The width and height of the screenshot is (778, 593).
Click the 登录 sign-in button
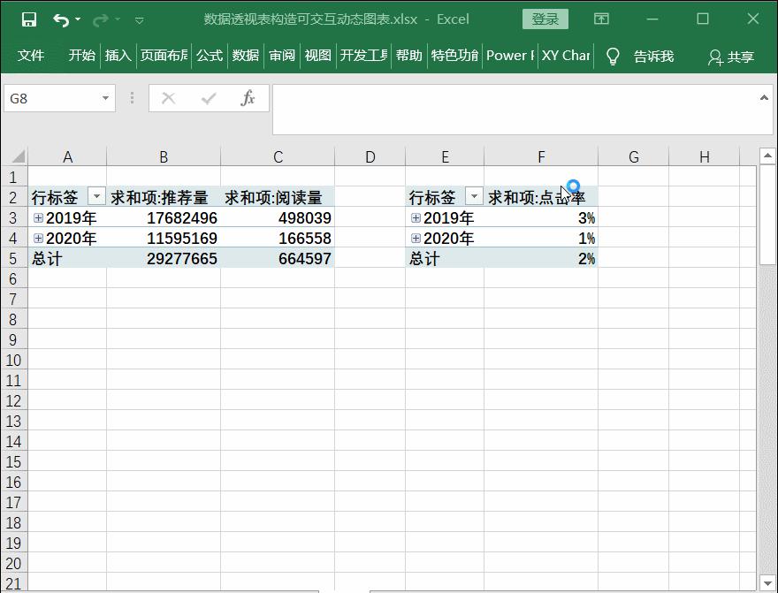(545, 18)
